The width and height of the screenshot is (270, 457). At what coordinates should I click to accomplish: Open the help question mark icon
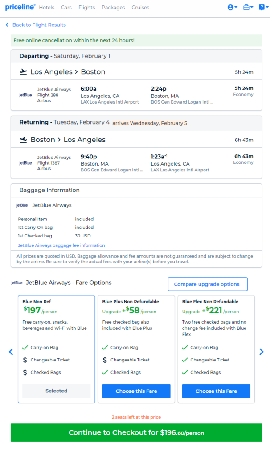[x=263, y=7]
